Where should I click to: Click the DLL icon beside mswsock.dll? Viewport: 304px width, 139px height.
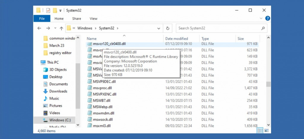tap(89, 119)
